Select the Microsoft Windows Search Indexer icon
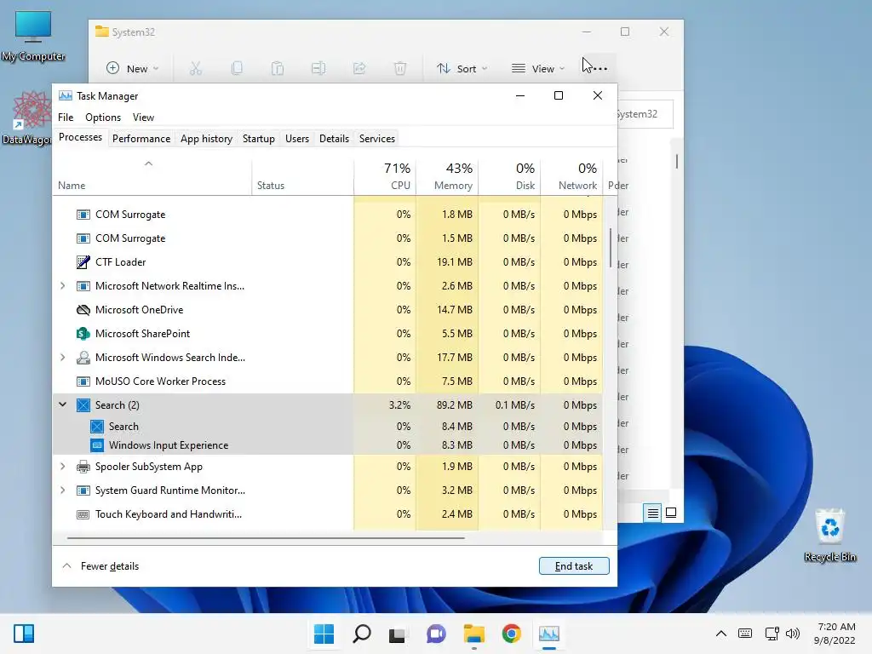Viewport: 872px width, 654px height. [x=83, y=358]
